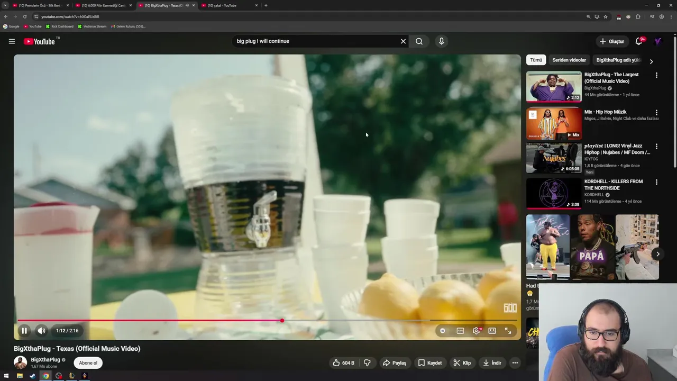Open BigXthaPlug channel name link

pos(45,360)
